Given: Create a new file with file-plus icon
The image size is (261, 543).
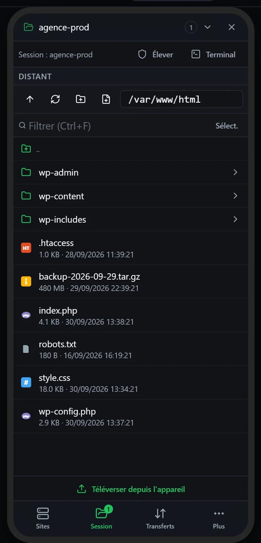Looking at the screenshot, I should [106, 99].
